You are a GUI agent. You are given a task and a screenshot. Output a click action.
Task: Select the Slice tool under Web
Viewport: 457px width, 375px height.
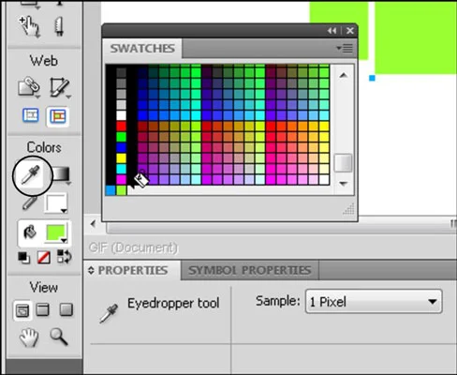(59, 87)
